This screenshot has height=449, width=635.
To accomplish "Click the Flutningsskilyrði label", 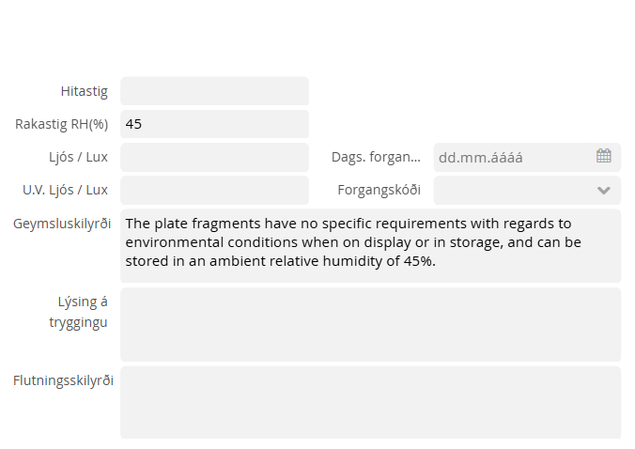I will click(x=63, y=380).
